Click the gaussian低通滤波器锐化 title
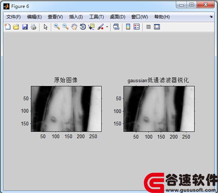The height and width of the screenshot is (193, 218). [158, 80]
